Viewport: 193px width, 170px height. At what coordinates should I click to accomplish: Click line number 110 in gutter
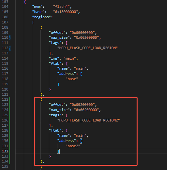5,37
